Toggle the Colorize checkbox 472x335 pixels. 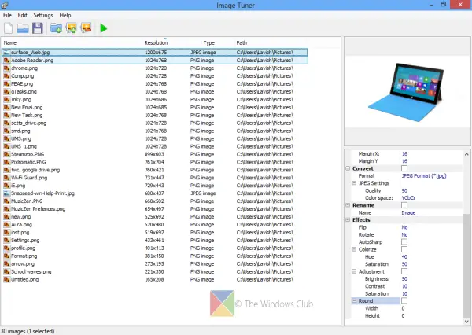pos(404,249)
